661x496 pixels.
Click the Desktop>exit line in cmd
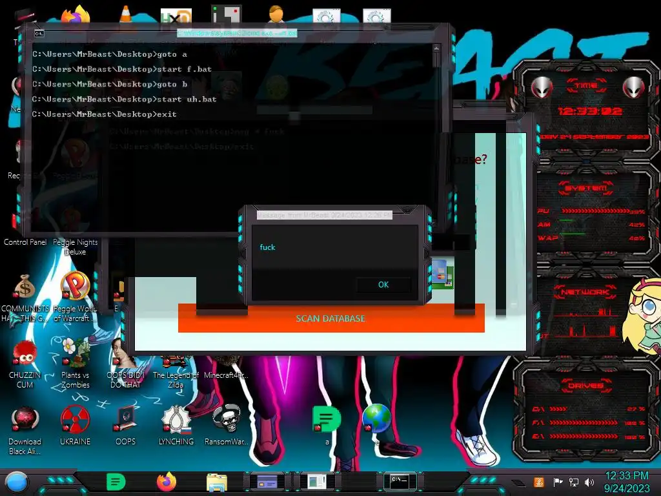105,114
